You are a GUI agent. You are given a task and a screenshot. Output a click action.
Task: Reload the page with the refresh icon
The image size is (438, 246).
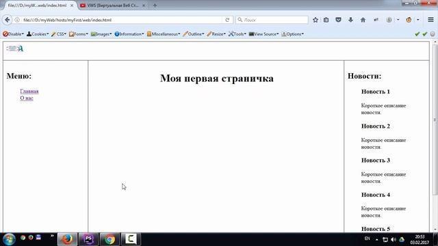click(227, 20)
